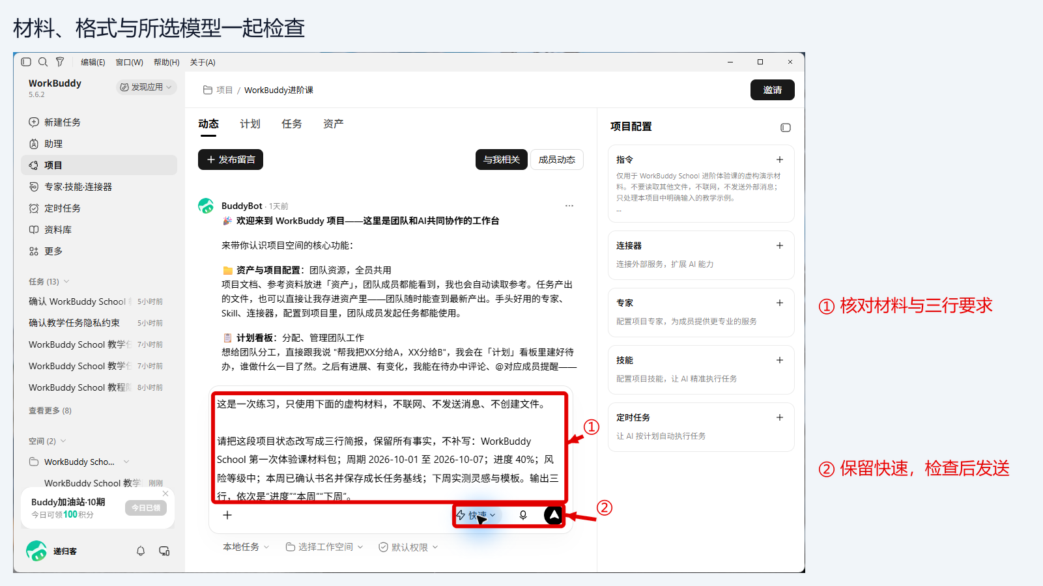Switch feed to 成员动态
1043x586 pixels.
tap(557, 160)
